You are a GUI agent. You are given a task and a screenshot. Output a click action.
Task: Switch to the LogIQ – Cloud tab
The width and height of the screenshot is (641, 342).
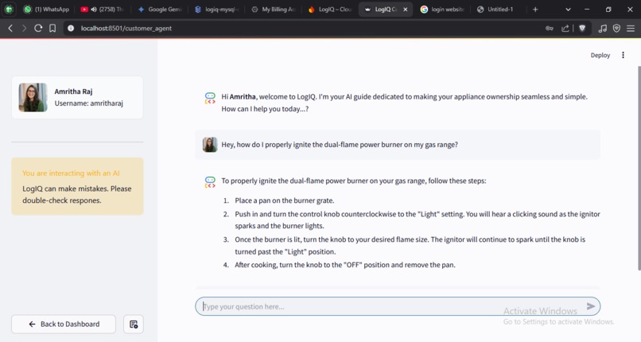330,9
